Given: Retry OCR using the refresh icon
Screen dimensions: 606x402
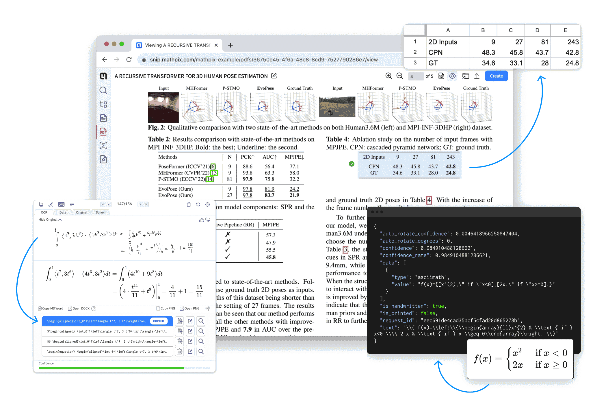Looking at the screenshot, I should coord(198,205).
